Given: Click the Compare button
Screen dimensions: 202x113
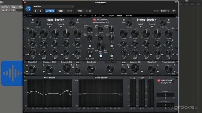Looking at the screenshot, I should pos(50,11).
